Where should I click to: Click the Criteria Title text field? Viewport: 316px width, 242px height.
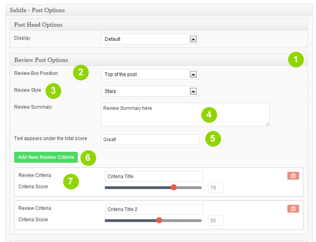point(154,176)
